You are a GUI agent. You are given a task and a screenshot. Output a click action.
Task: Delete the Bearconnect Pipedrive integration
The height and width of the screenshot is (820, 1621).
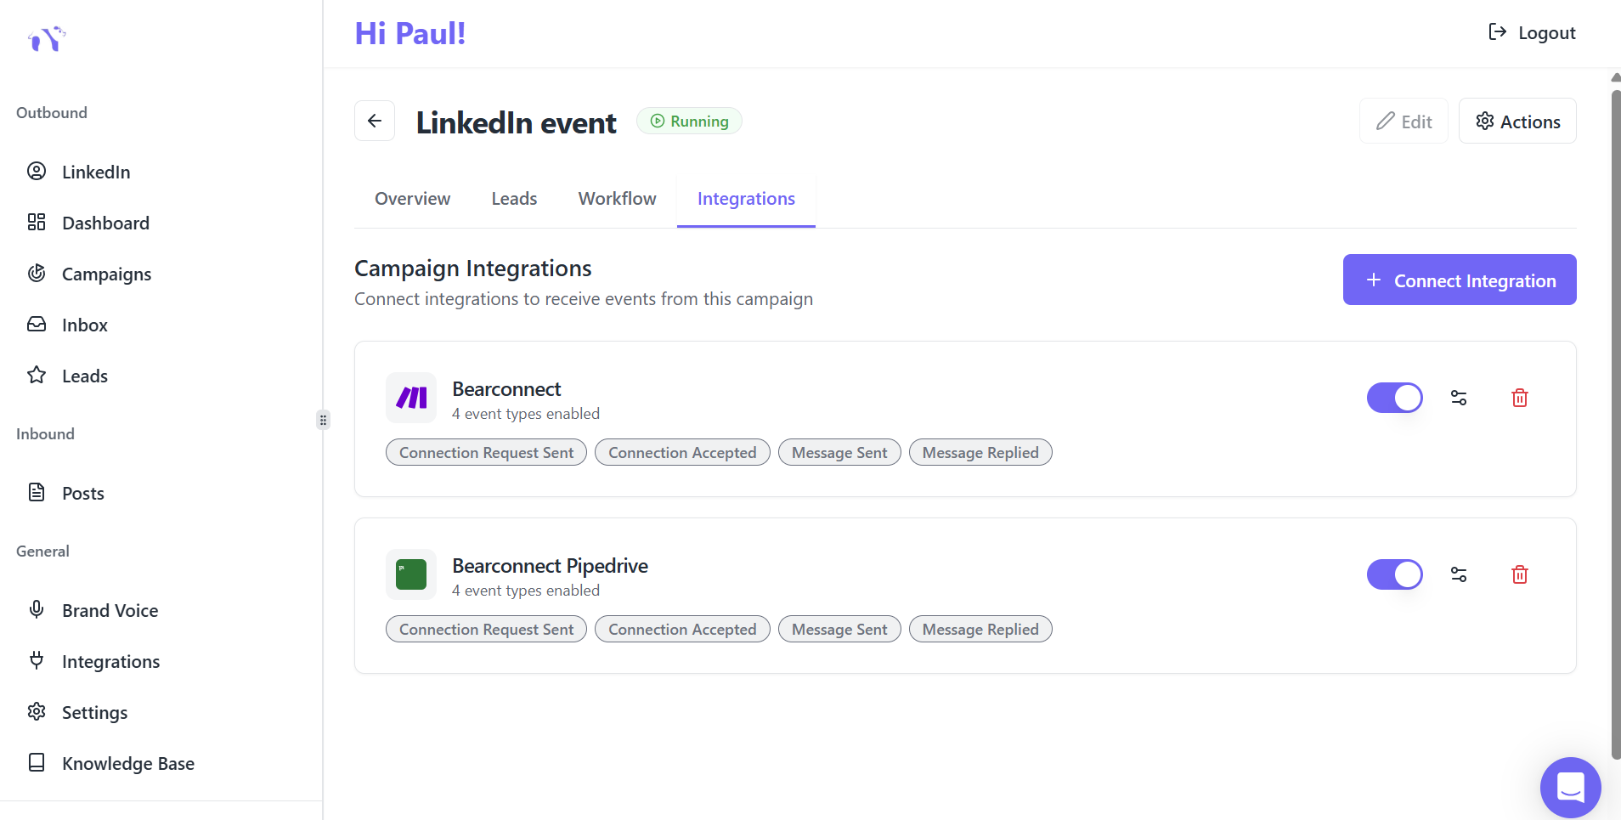pyautogui.click(x=1520, y=574)
